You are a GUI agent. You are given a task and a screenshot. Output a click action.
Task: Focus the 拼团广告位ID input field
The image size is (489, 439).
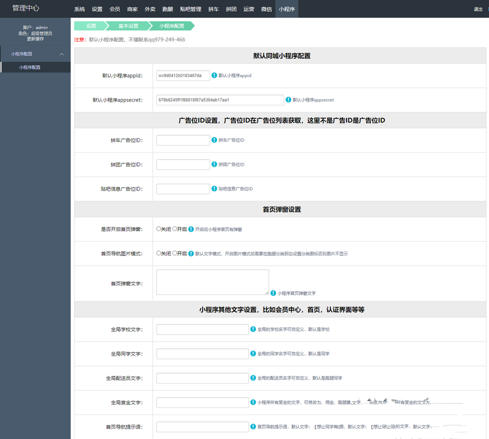click(183, 164)
